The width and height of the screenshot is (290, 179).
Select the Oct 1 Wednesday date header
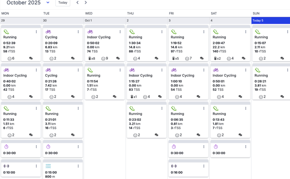tap(105, 21)
